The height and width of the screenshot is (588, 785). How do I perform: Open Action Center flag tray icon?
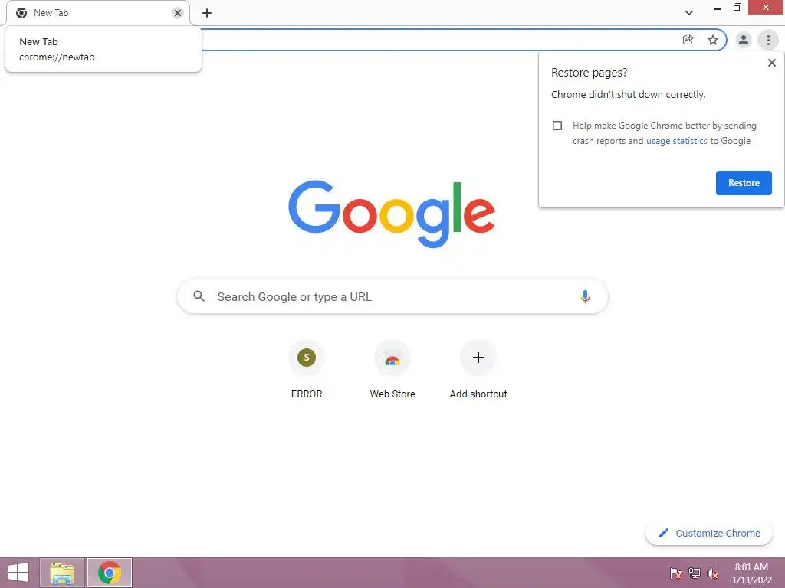676,573
